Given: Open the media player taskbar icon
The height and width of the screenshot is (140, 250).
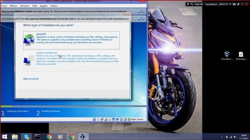Looking at the screenshot, I should [60, 136].
